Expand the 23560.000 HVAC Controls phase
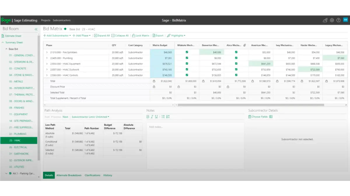This screenshot has height=196, width=350. pyautogui.click(x=47, y=75)
